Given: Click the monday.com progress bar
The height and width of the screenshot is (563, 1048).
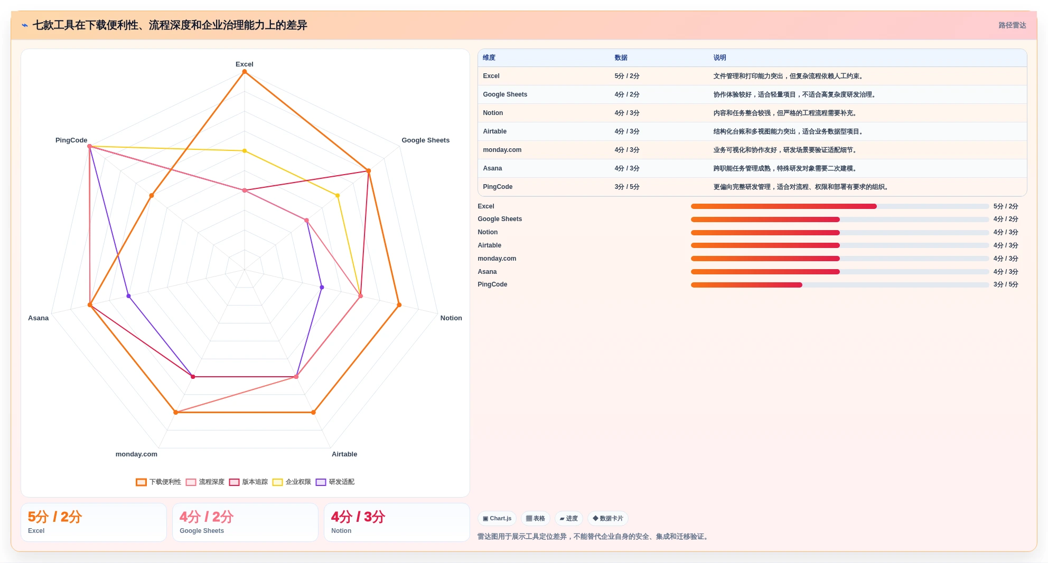Looking at the screenshot, I should [x=840, y=259].
